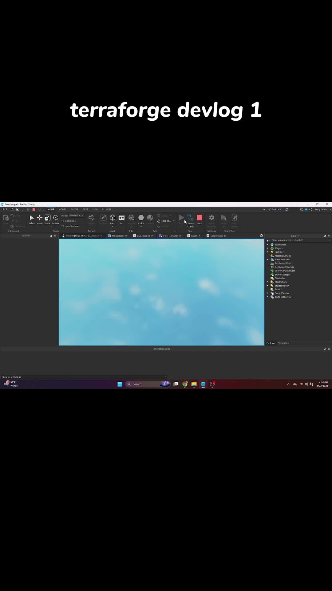Click the Run a command input bar
This screenshot has height=591, width=332.
pos(84,377)
